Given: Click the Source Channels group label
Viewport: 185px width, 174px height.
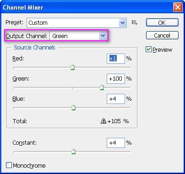Looking at the screenshot, I should (34, 48).
